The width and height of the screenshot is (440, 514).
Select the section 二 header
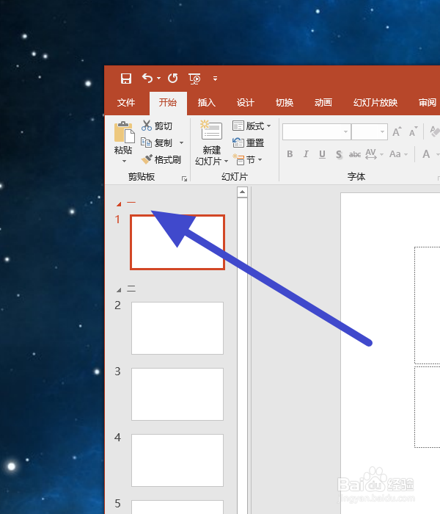(x=131, y=289)
